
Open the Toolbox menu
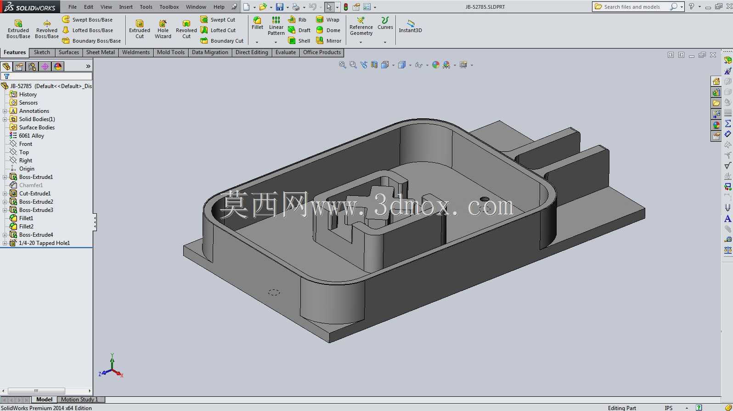[x=169, y=7]
